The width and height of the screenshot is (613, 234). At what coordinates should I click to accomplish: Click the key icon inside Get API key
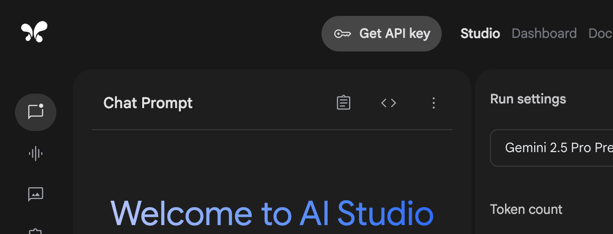343,34
